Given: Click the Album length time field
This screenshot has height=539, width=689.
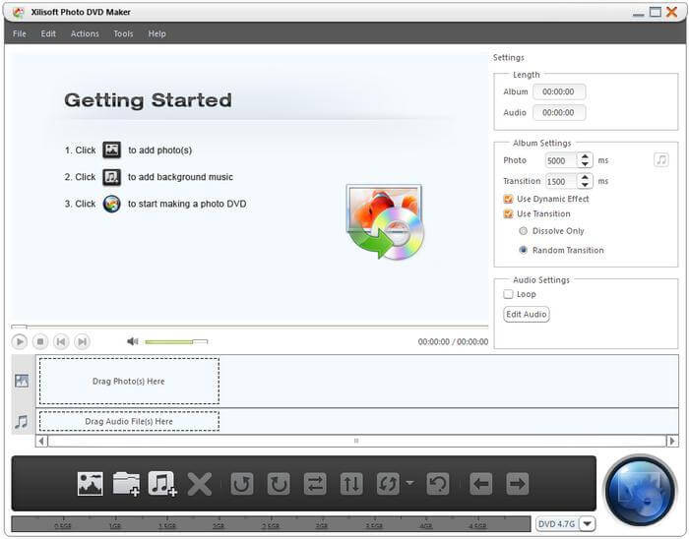Looking at the screenshot, I should pos(559,91).
